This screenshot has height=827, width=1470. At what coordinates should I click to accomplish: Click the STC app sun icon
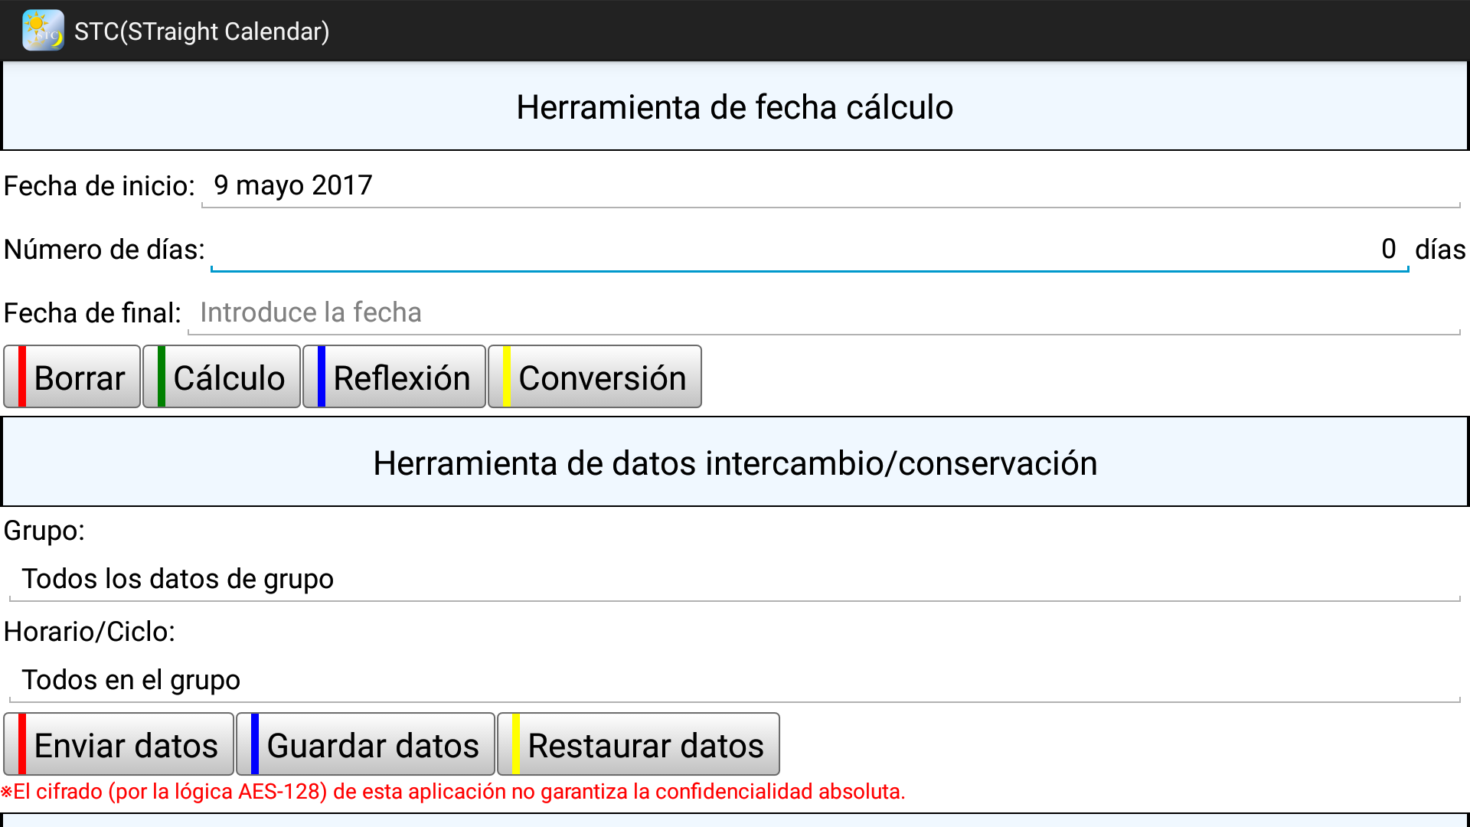click(43, 31)
